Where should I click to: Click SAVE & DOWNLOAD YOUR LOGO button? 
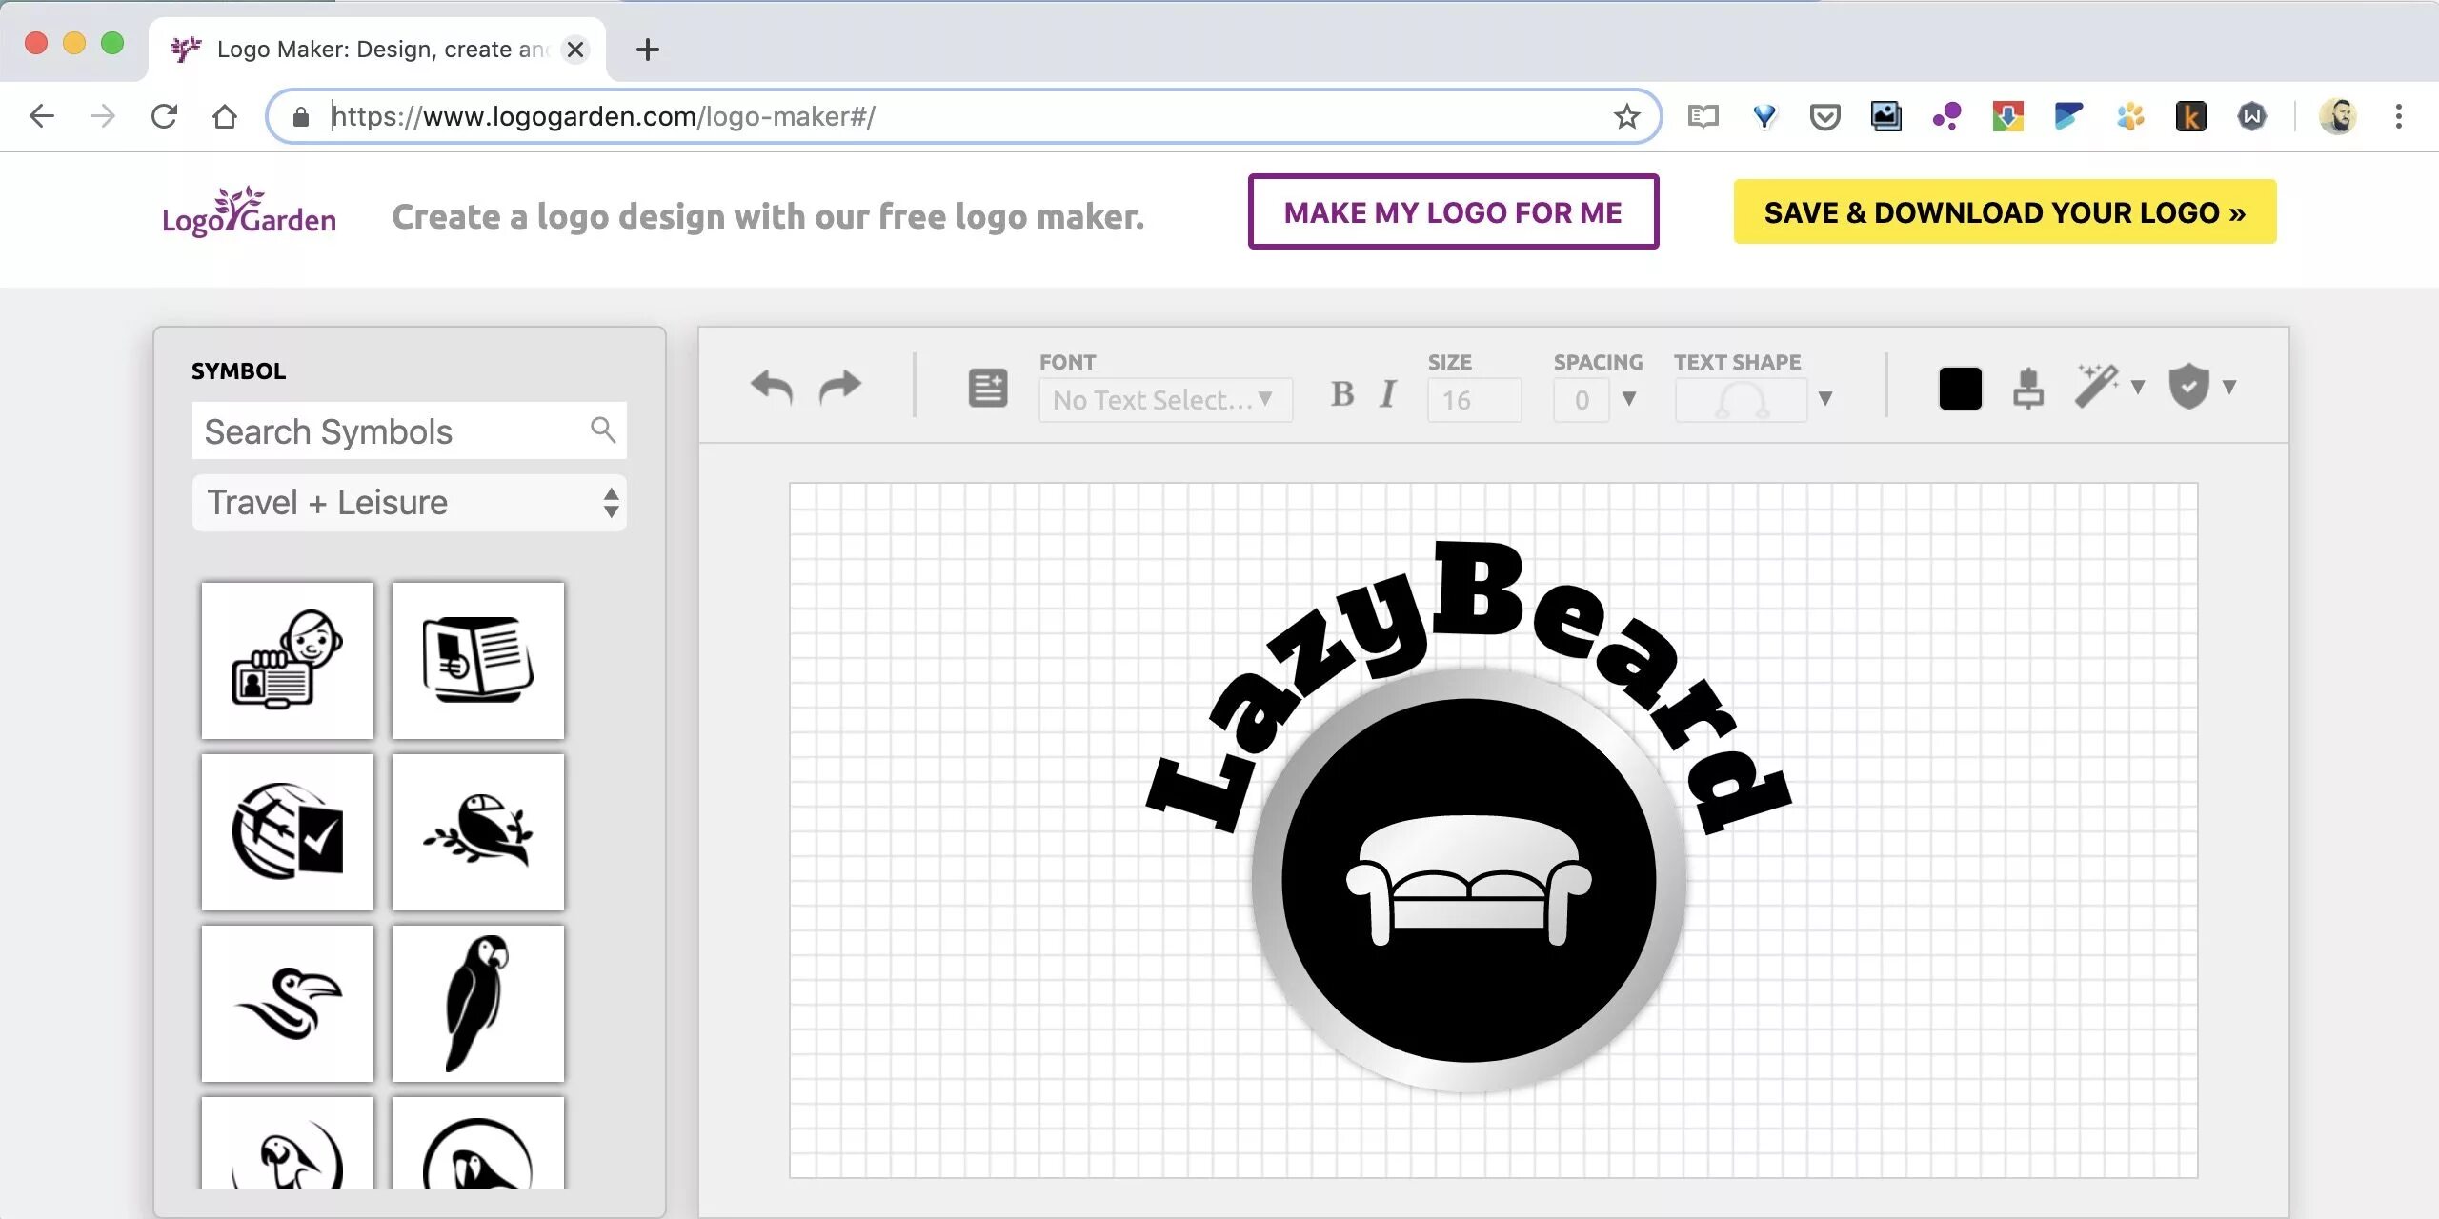point(2006,211)
